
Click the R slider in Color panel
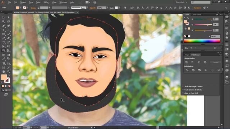pyautogui.click(x=203, y=19)
